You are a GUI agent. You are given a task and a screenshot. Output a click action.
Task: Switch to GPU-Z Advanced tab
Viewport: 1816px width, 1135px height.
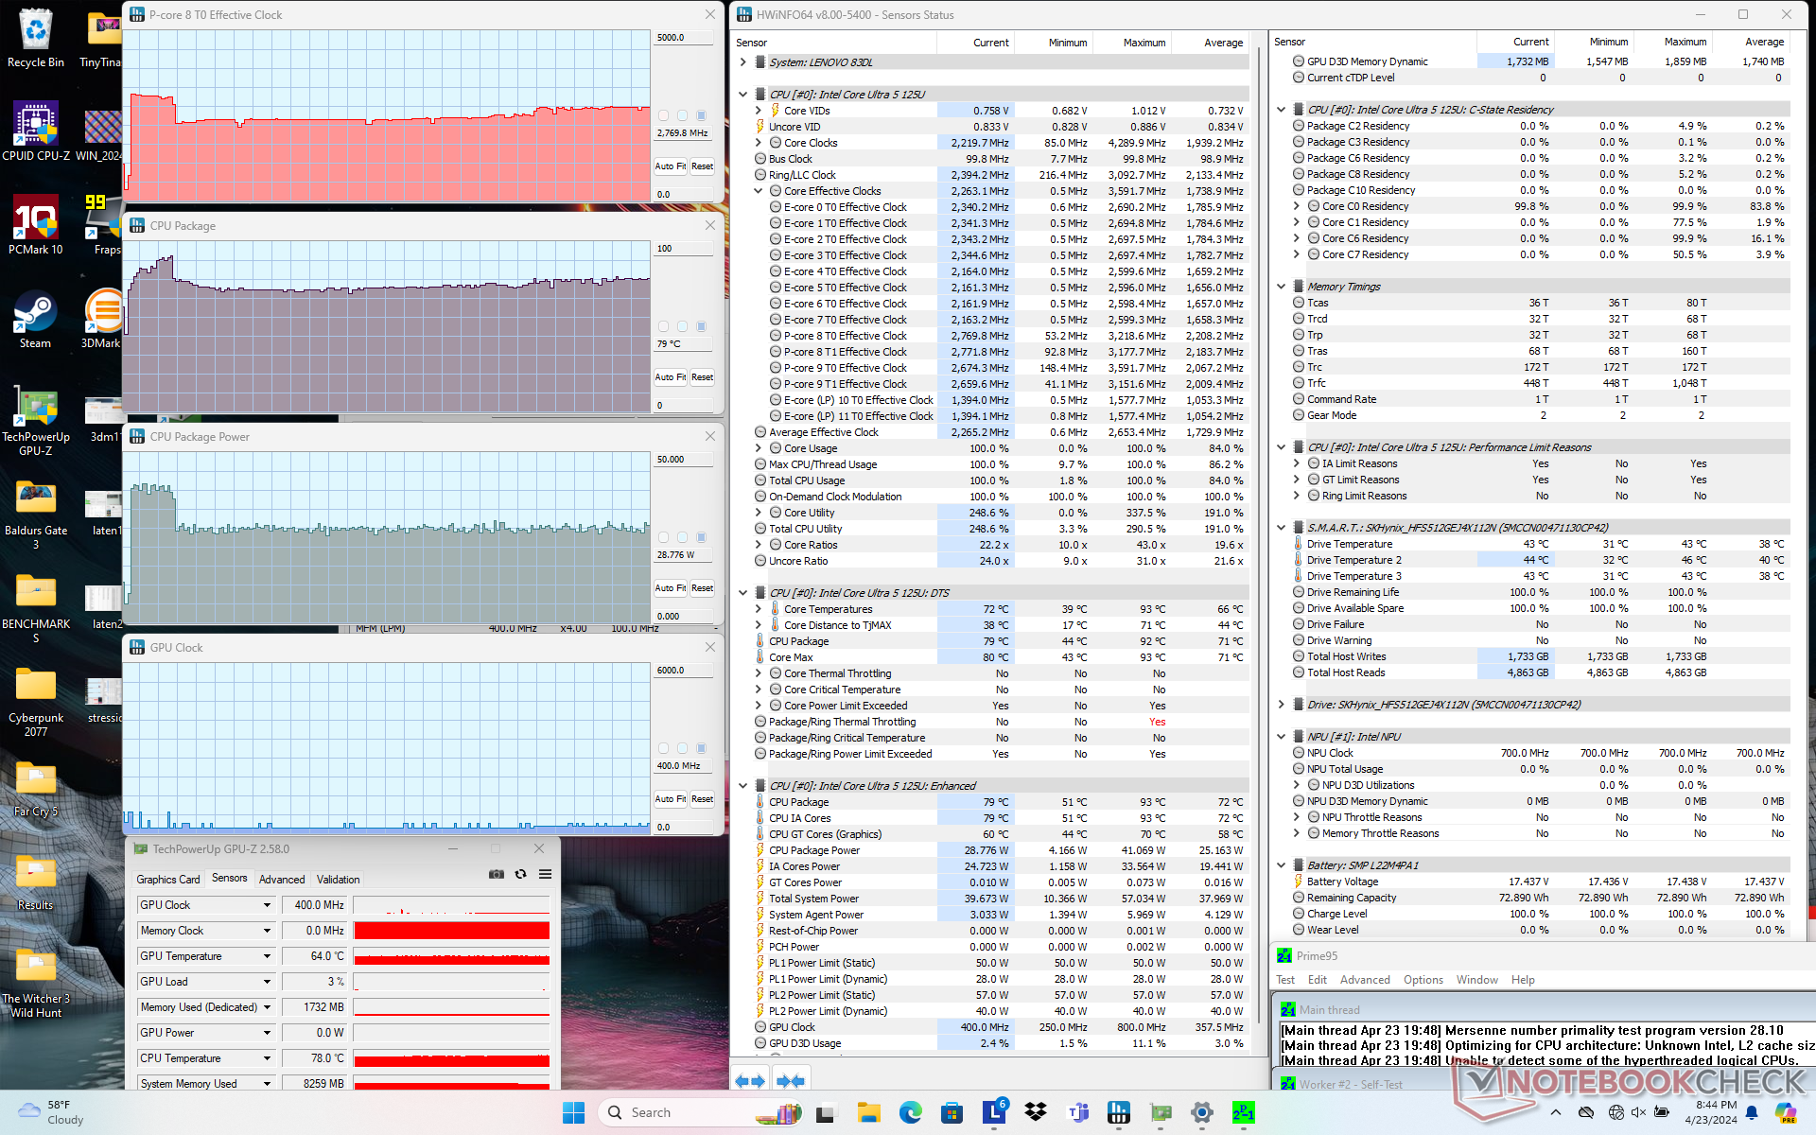tap(282, 880)
